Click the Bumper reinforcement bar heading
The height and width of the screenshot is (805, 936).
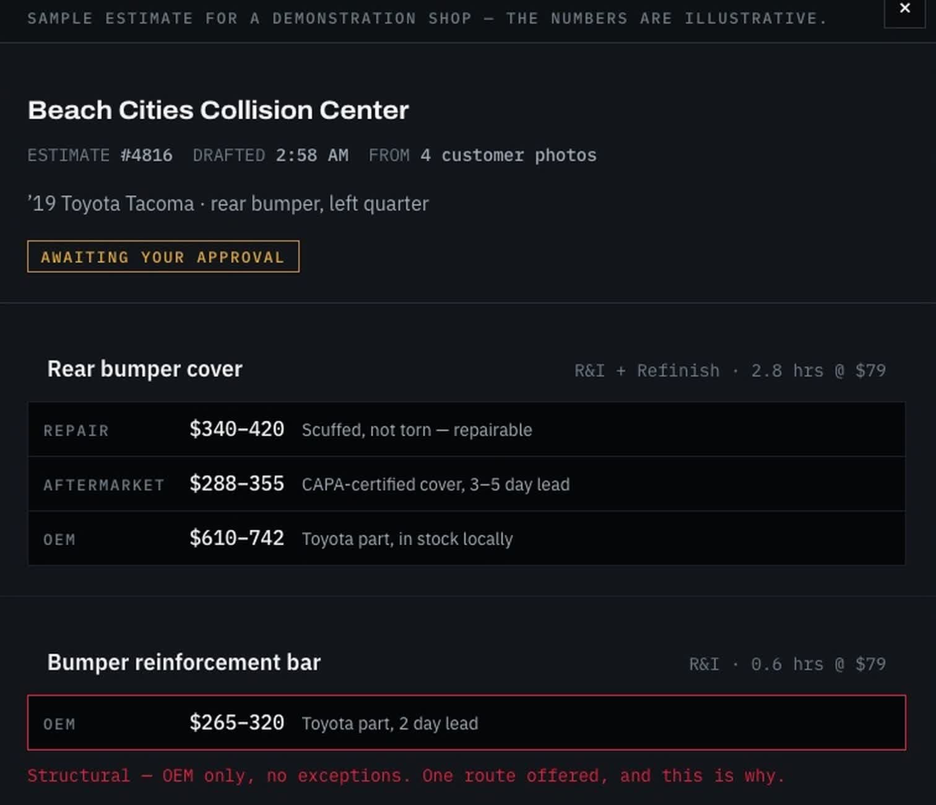coord(184,663)
